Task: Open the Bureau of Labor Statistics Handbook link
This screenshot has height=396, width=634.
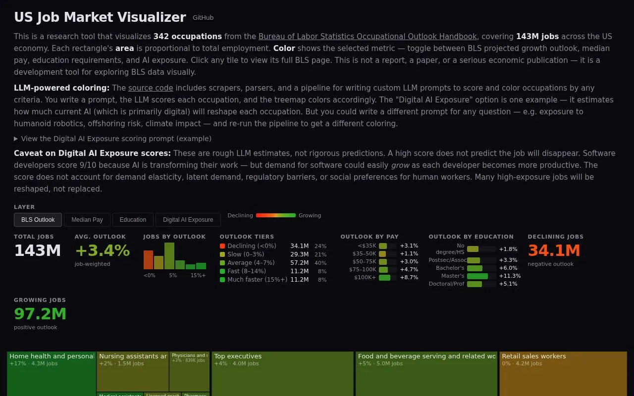Action: coord(368,37)
